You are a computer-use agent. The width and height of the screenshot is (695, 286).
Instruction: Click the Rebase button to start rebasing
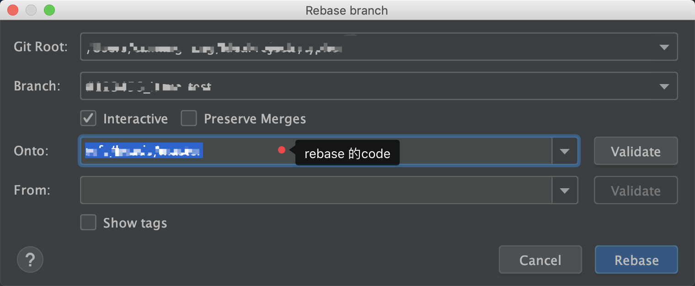[636, 260]
